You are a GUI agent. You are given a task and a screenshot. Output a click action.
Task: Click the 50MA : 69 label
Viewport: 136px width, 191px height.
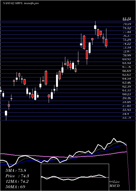coord(15,187)
